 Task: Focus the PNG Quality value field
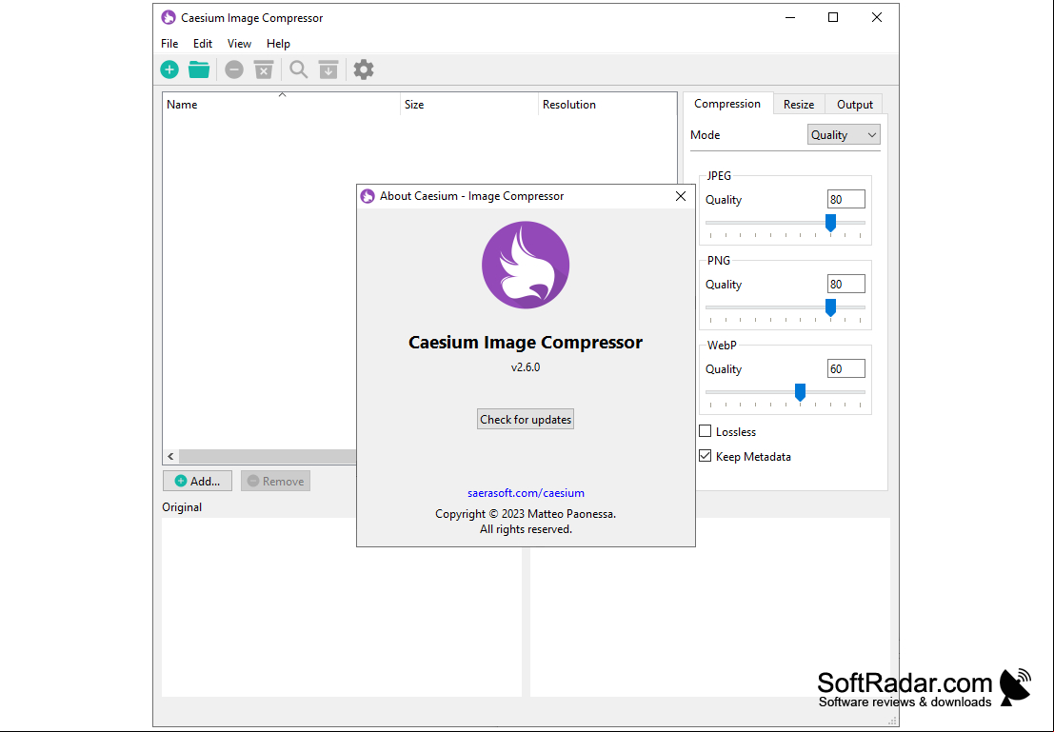tap(845, 285)
